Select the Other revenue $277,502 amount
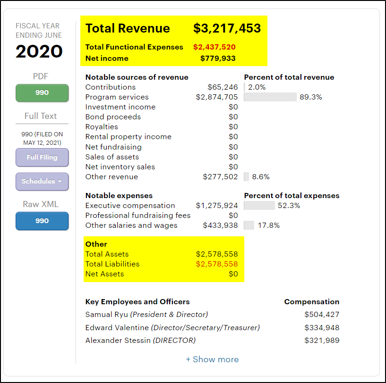 pyautogui.click(x=220, y=177)
